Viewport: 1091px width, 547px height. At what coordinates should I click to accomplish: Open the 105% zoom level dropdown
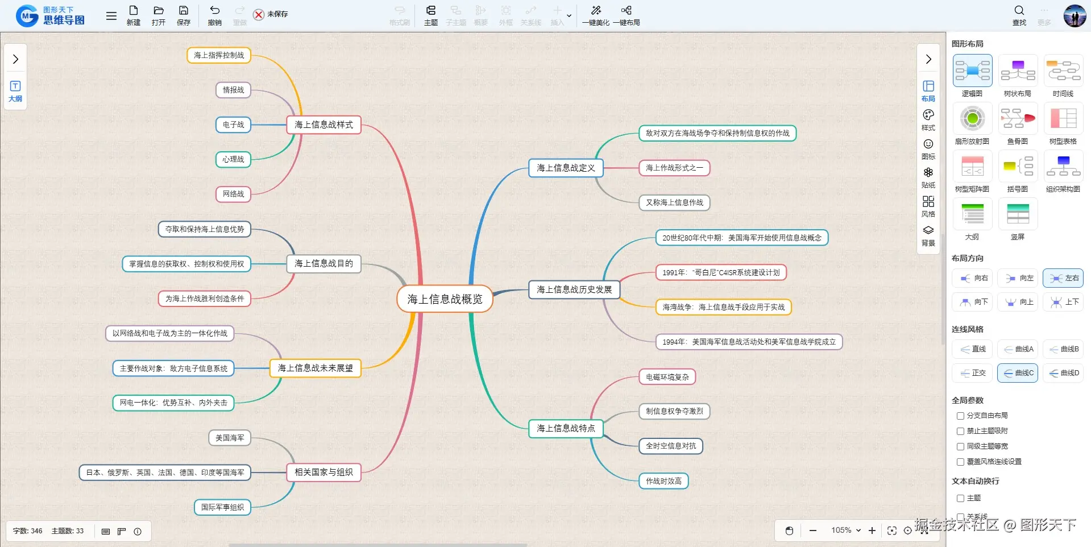tap(846, 531)
